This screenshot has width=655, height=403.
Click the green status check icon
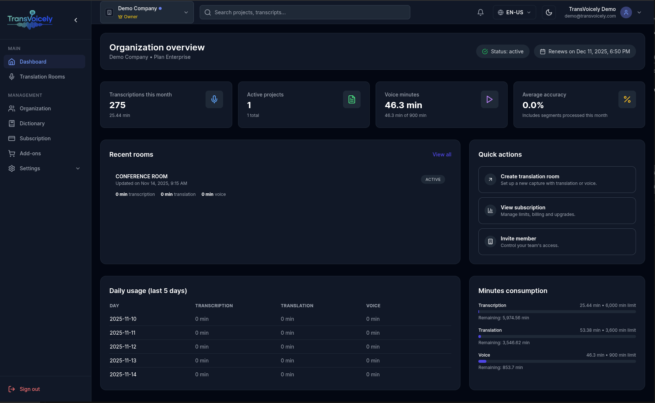tap(485, 52)
